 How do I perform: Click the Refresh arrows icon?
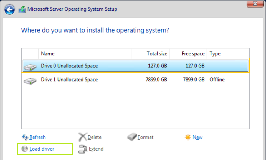point(25,137)
